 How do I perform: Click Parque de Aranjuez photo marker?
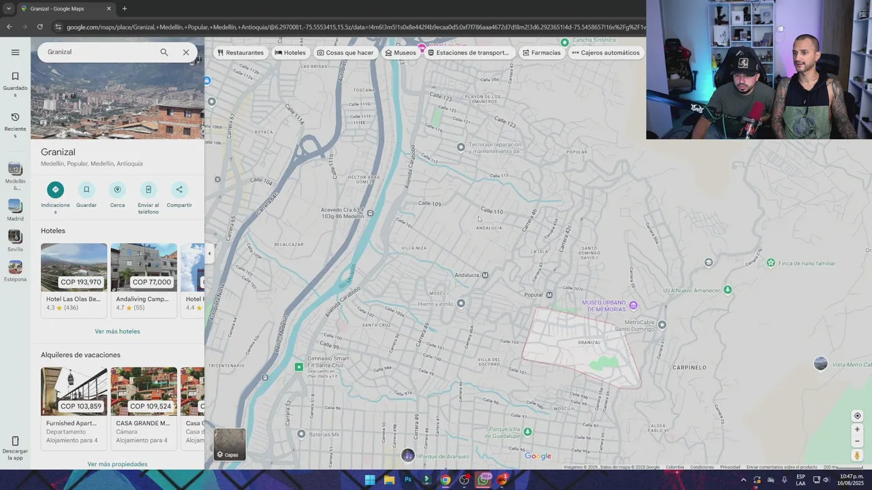407,455
